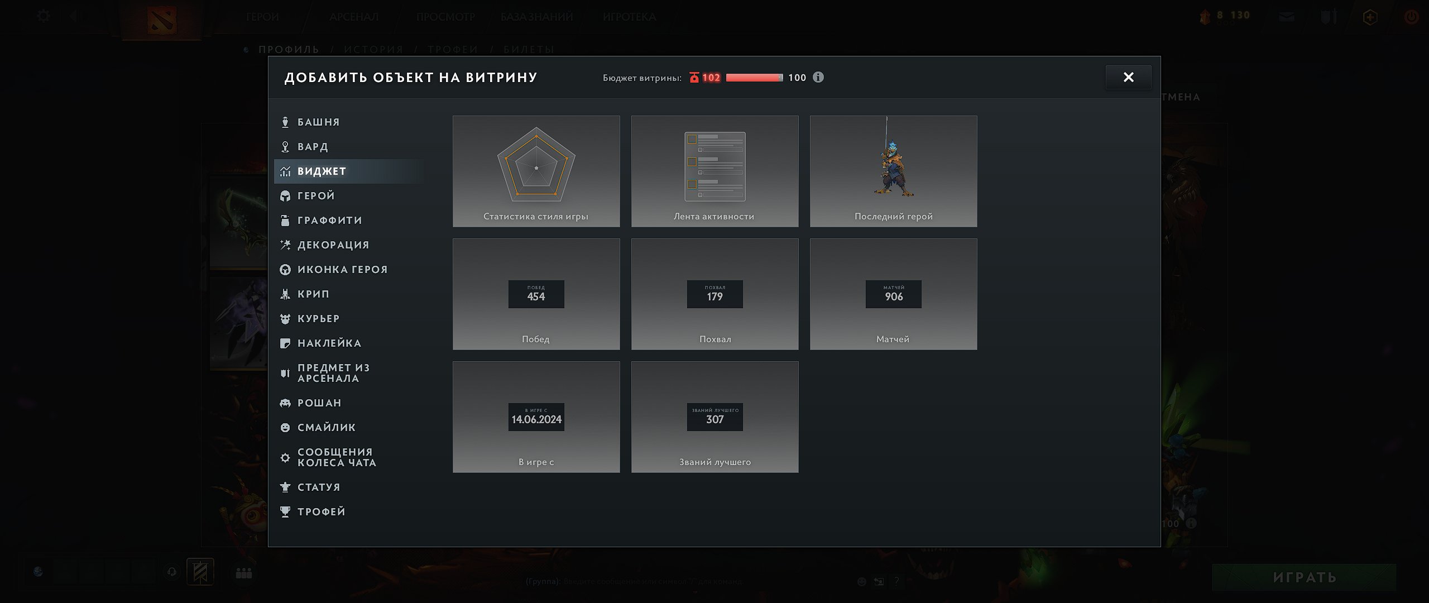Click the red budget weight icon

tap(694, 78)
